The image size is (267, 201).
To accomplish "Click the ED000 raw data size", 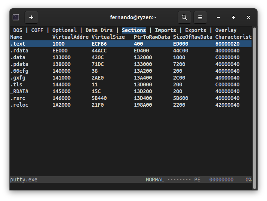I will pyautogui.click(x=181, y=44).
